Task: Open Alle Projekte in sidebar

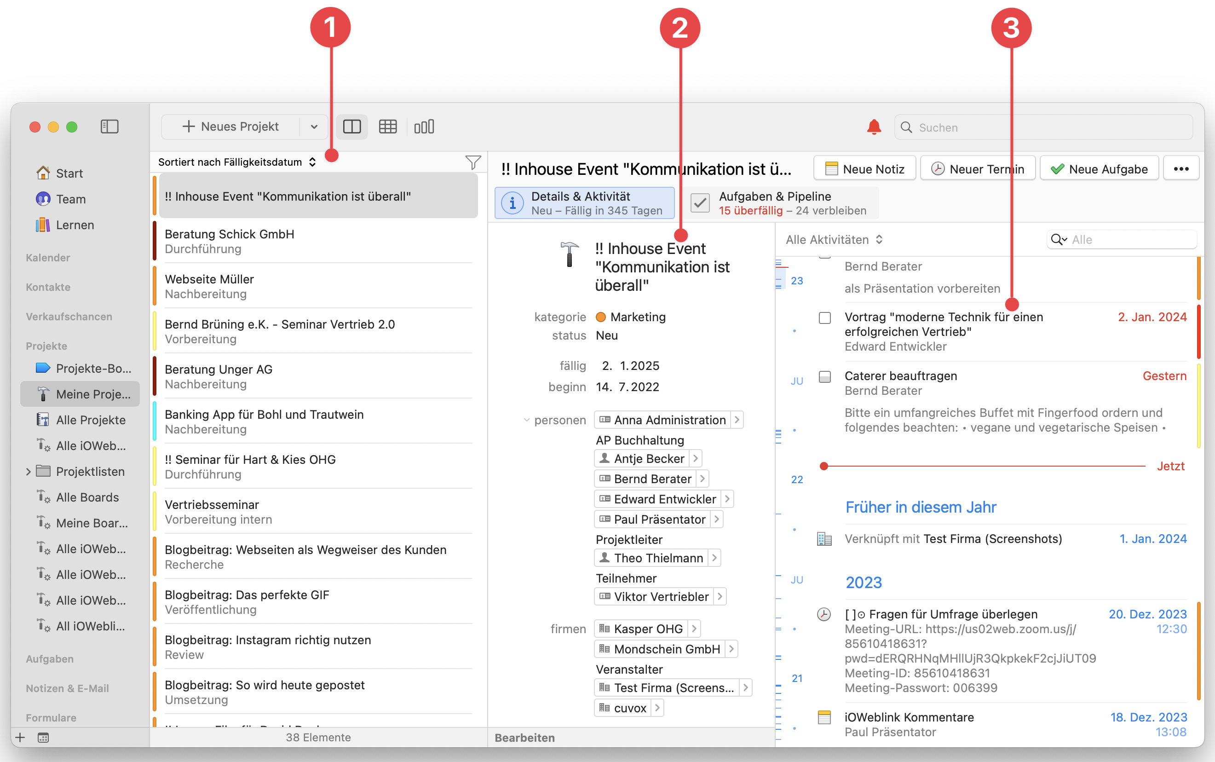Action: tap(81, 419)
